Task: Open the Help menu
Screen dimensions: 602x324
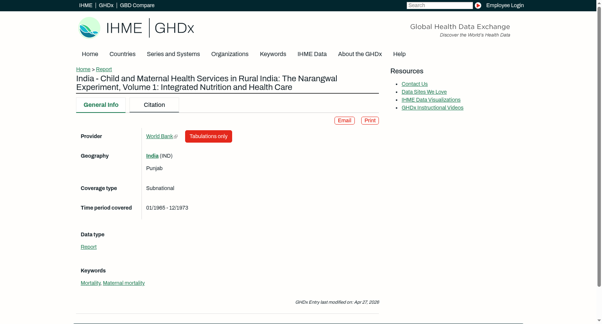Action: point(399,54)
